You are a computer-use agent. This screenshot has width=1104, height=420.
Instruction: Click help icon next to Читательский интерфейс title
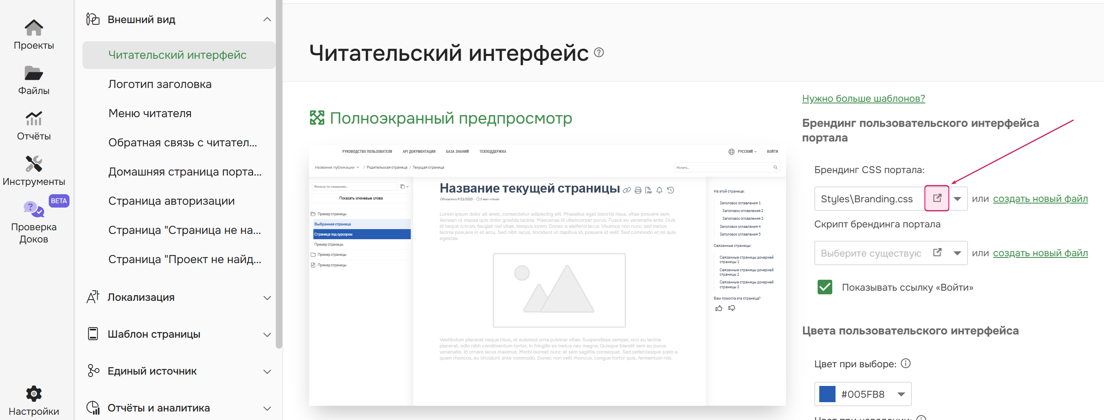(599, 53)
